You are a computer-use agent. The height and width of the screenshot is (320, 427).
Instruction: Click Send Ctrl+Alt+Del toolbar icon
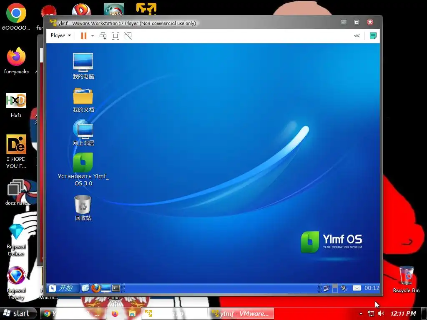pyautogui.click(x=103, y=36)
